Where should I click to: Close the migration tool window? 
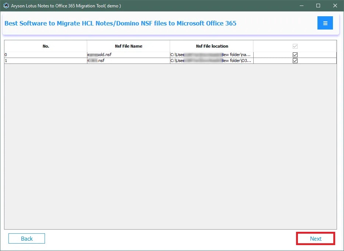pyautogui.click(x=335, y=6)
